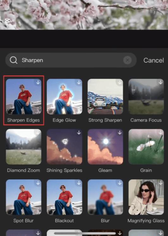Tap the Gleam label
Image resolution: width=168 pixels, height=236 pixels.
(105, 170)
